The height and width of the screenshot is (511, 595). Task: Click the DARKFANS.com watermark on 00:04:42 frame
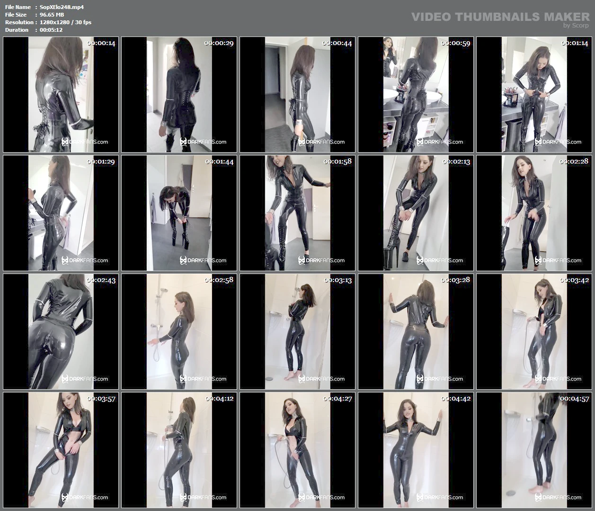(x=440, y=497)
